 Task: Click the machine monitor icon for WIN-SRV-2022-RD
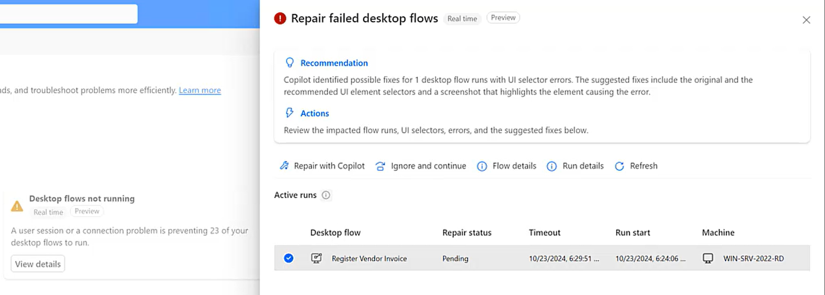click(708, 258)
